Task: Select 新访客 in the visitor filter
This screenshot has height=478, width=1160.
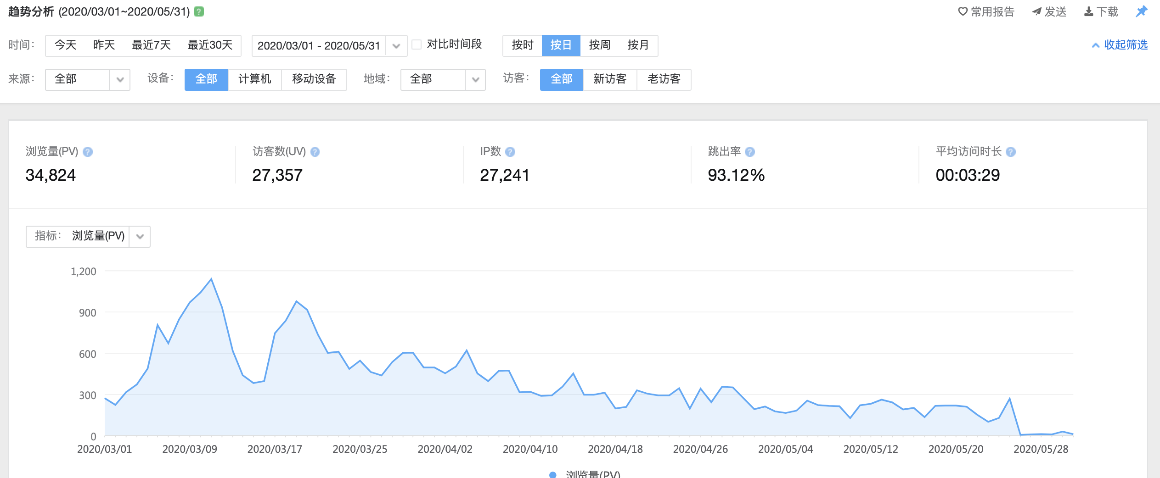Action: (610, 79)
